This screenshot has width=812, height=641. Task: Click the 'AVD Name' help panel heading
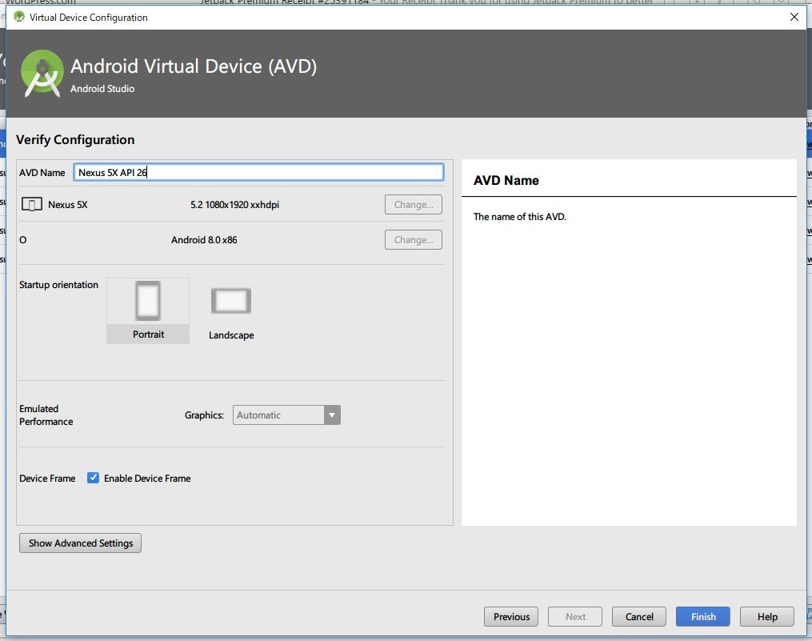506,180
